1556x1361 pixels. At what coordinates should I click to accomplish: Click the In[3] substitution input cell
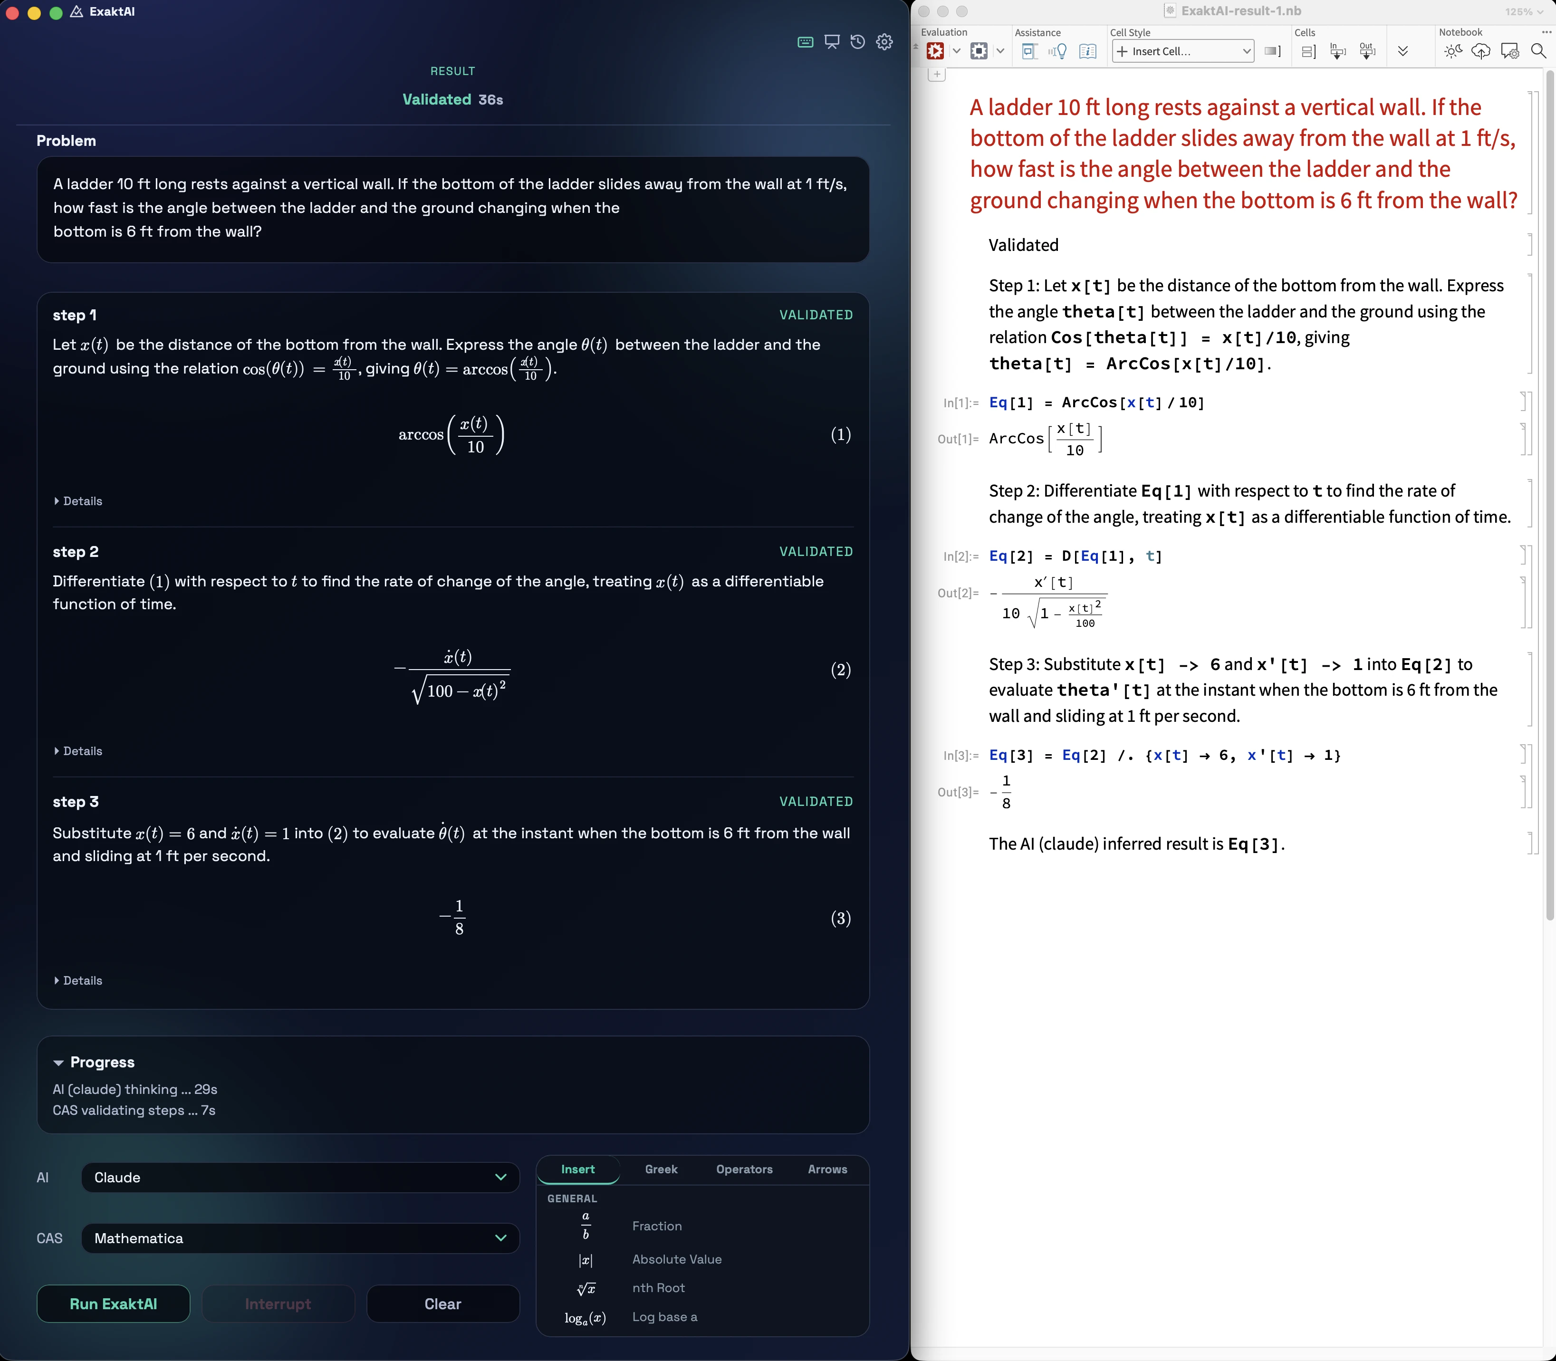1165,755
